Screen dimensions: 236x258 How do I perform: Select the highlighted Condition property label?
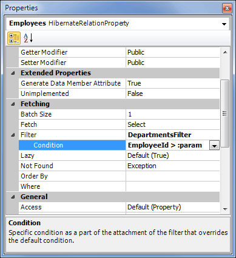(49, 145)
